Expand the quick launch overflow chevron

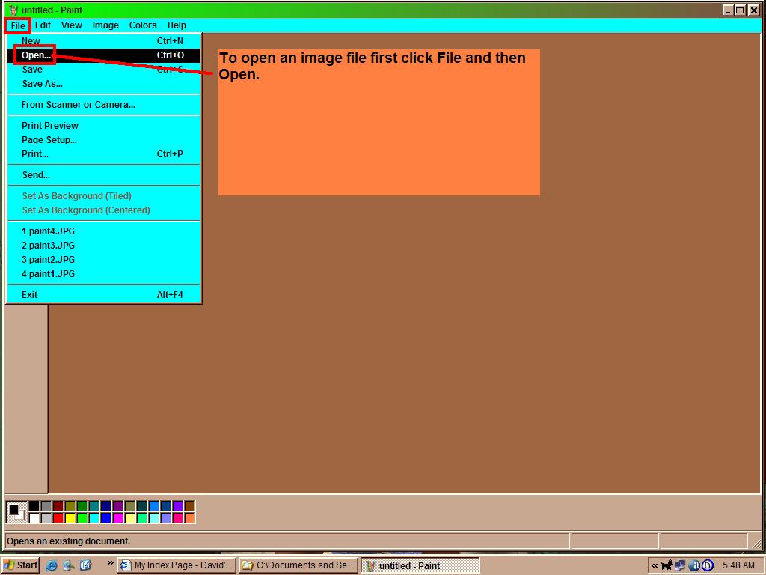point(111,563)
